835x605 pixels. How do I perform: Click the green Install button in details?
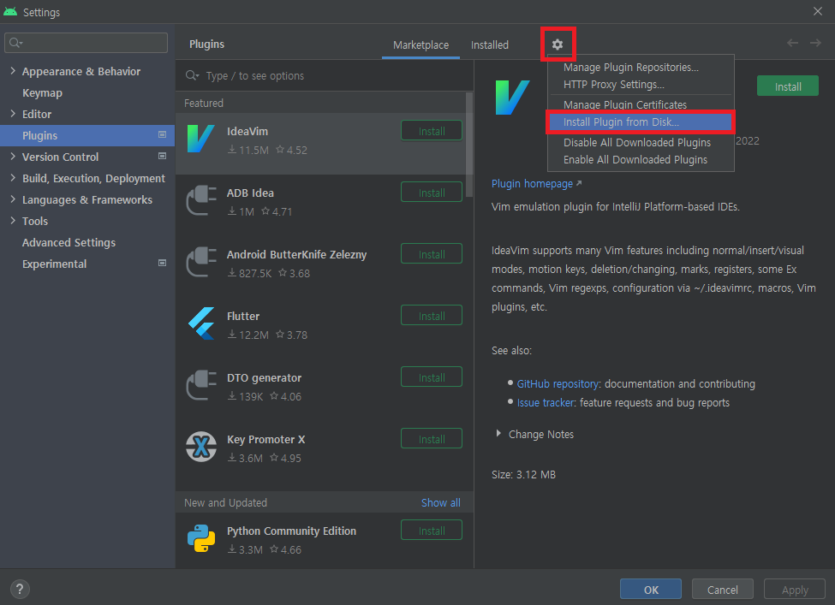pos(788,86)
